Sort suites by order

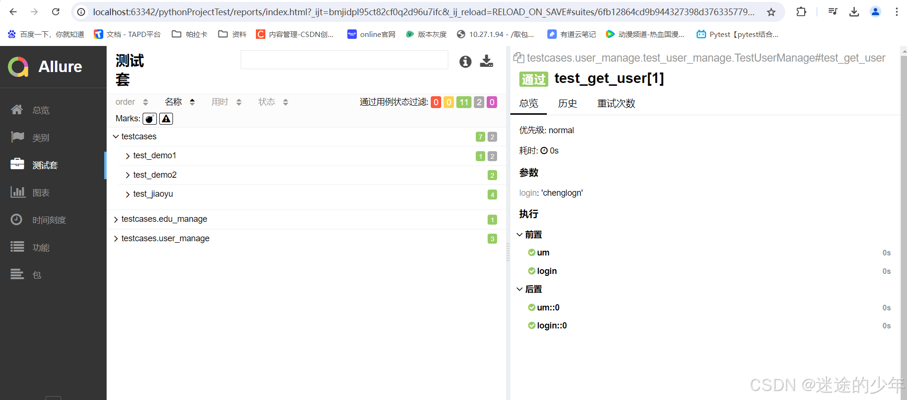[132, 102]
